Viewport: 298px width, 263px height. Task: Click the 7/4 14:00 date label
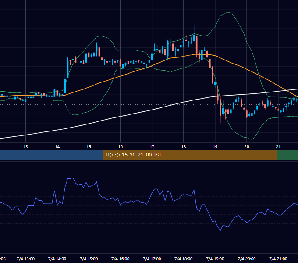point(57,259)
